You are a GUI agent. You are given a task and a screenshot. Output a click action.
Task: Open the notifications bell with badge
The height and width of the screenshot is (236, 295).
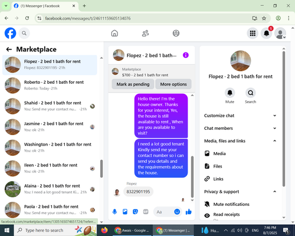[x=267, y=33]
